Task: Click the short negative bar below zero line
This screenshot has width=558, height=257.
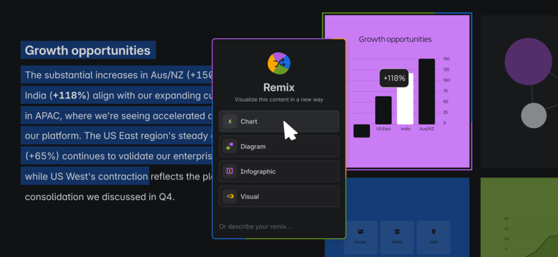Action: pos(362,131)
